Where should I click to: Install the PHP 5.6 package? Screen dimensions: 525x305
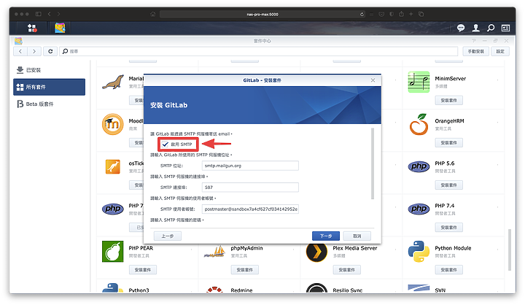[448, 185]
